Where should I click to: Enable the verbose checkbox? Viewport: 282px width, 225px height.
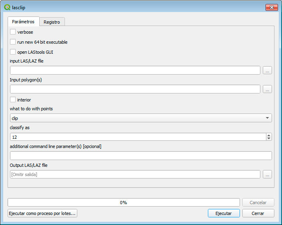13,32
